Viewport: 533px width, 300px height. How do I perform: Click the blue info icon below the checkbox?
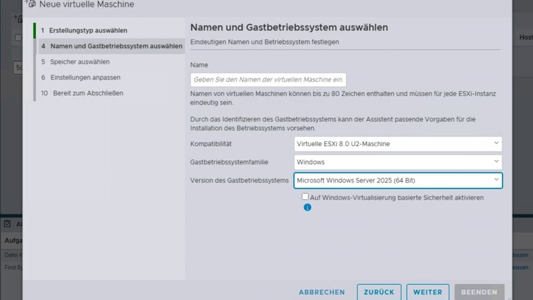pos(307,207)
